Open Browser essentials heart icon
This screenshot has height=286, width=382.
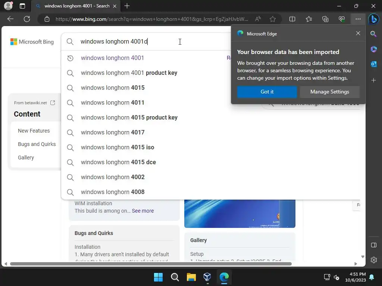click(x=342, y=19)
